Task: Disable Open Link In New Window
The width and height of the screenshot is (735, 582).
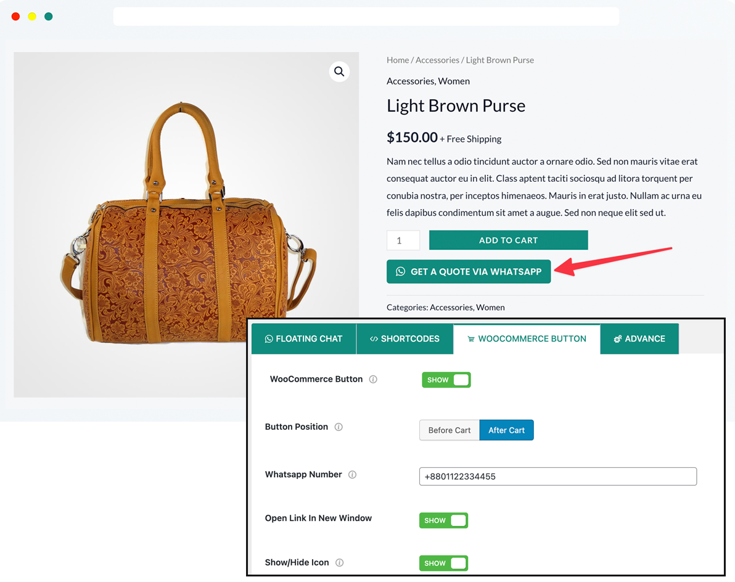Action: [x=443, y=520]
